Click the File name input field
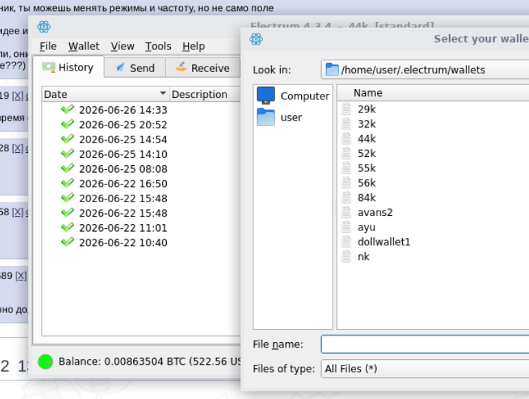Screen dimensions: 529x399 pyautogui.click(x=425, y=344)
